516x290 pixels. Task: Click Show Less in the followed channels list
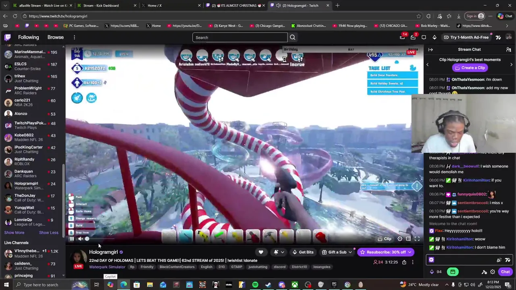point(48,233)
